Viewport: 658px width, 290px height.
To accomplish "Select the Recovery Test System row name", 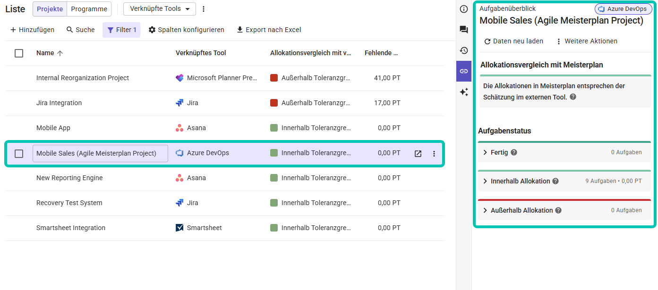I will tap(69, 203).
